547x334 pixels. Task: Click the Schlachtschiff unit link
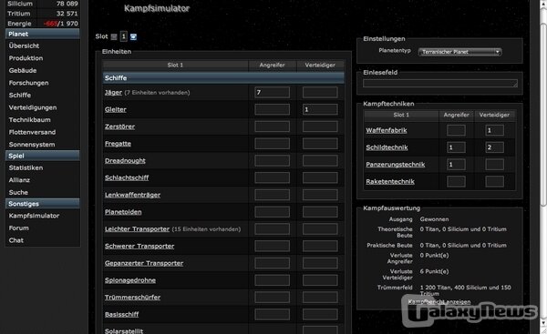[127, 177]
